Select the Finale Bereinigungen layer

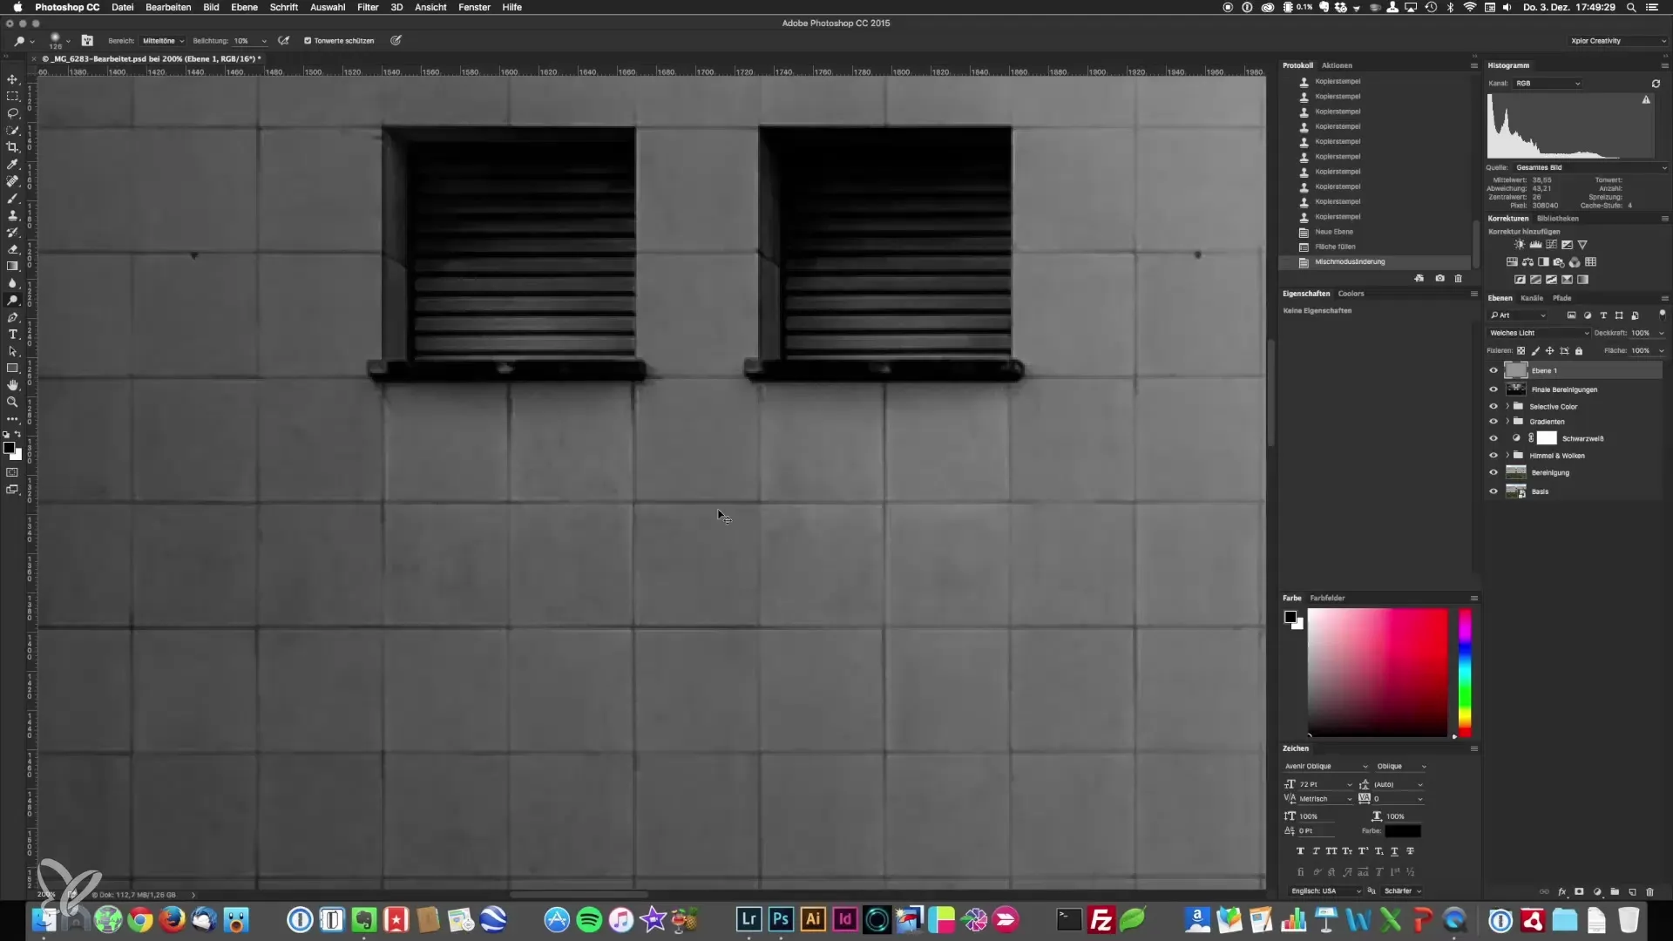1564,389
